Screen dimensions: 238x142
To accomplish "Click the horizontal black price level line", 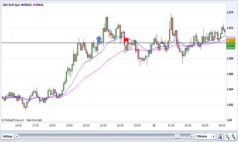I will tap(47, 43).
